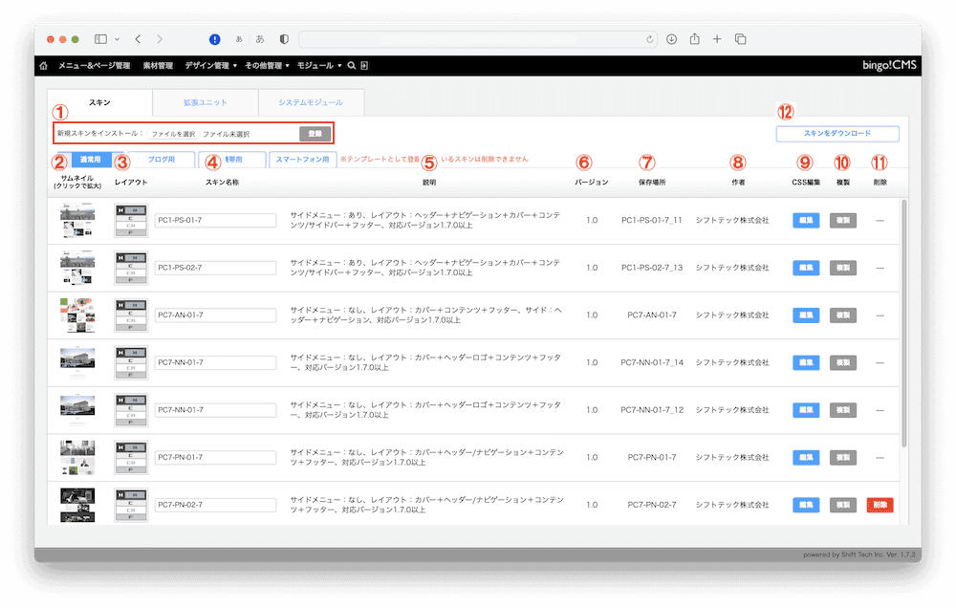
Task: Click the red 削除 button for PC7-PN-02-7
Action: click(x=880, y=505)
